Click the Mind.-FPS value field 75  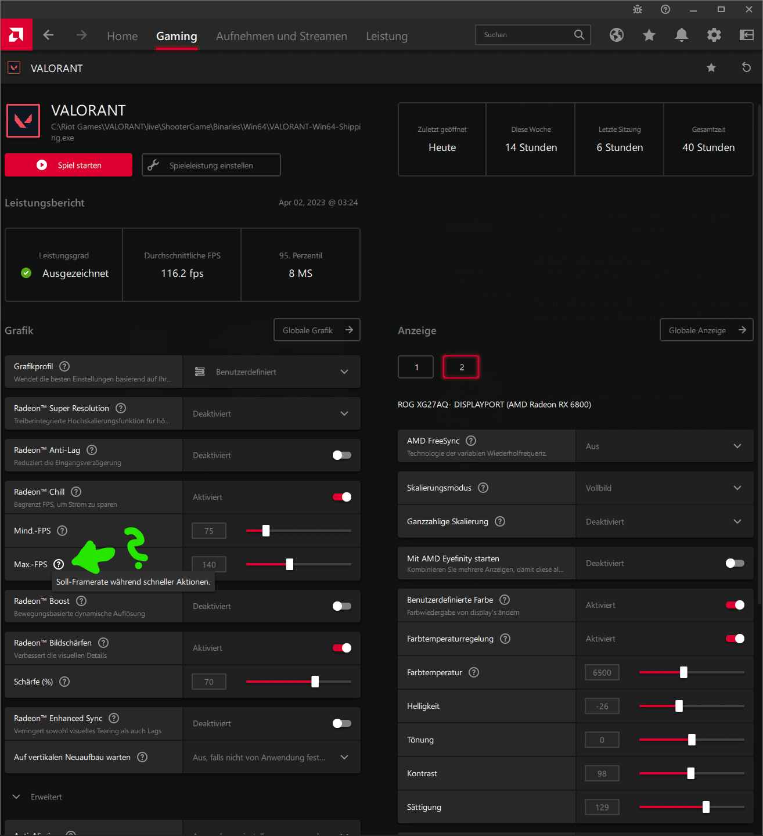click(x=209, y=531)
